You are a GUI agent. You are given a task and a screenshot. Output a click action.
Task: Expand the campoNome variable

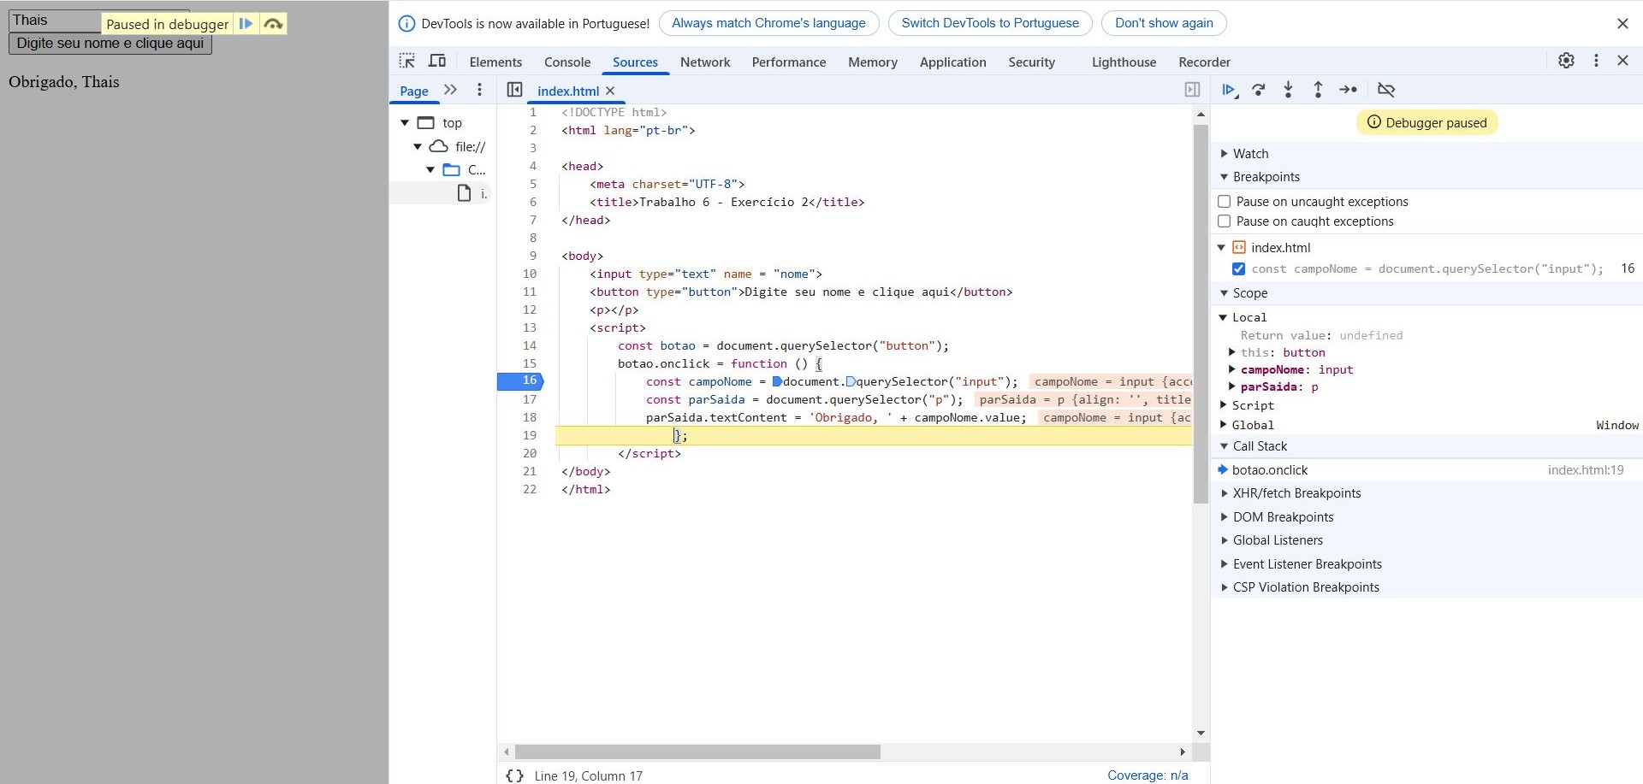pos(1232,369)
